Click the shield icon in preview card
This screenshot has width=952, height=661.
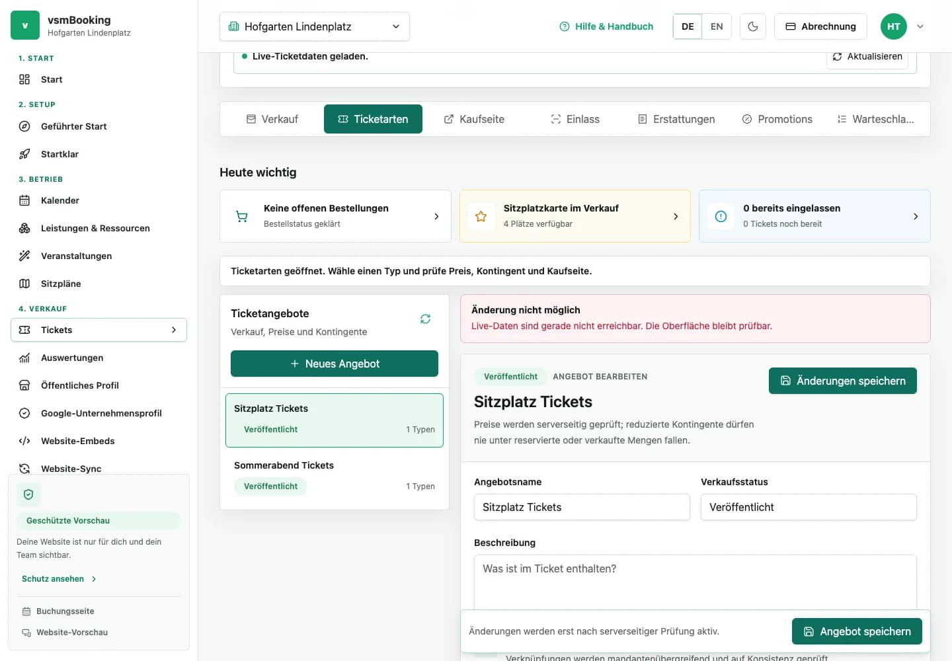point(28,494)
